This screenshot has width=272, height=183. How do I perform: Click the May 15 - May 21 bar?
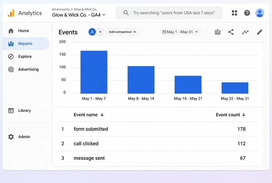[x=188, y=85]
